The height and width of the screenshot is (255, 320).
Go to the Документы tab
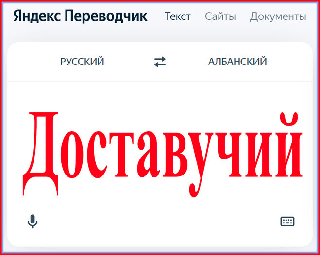point(278,16)
